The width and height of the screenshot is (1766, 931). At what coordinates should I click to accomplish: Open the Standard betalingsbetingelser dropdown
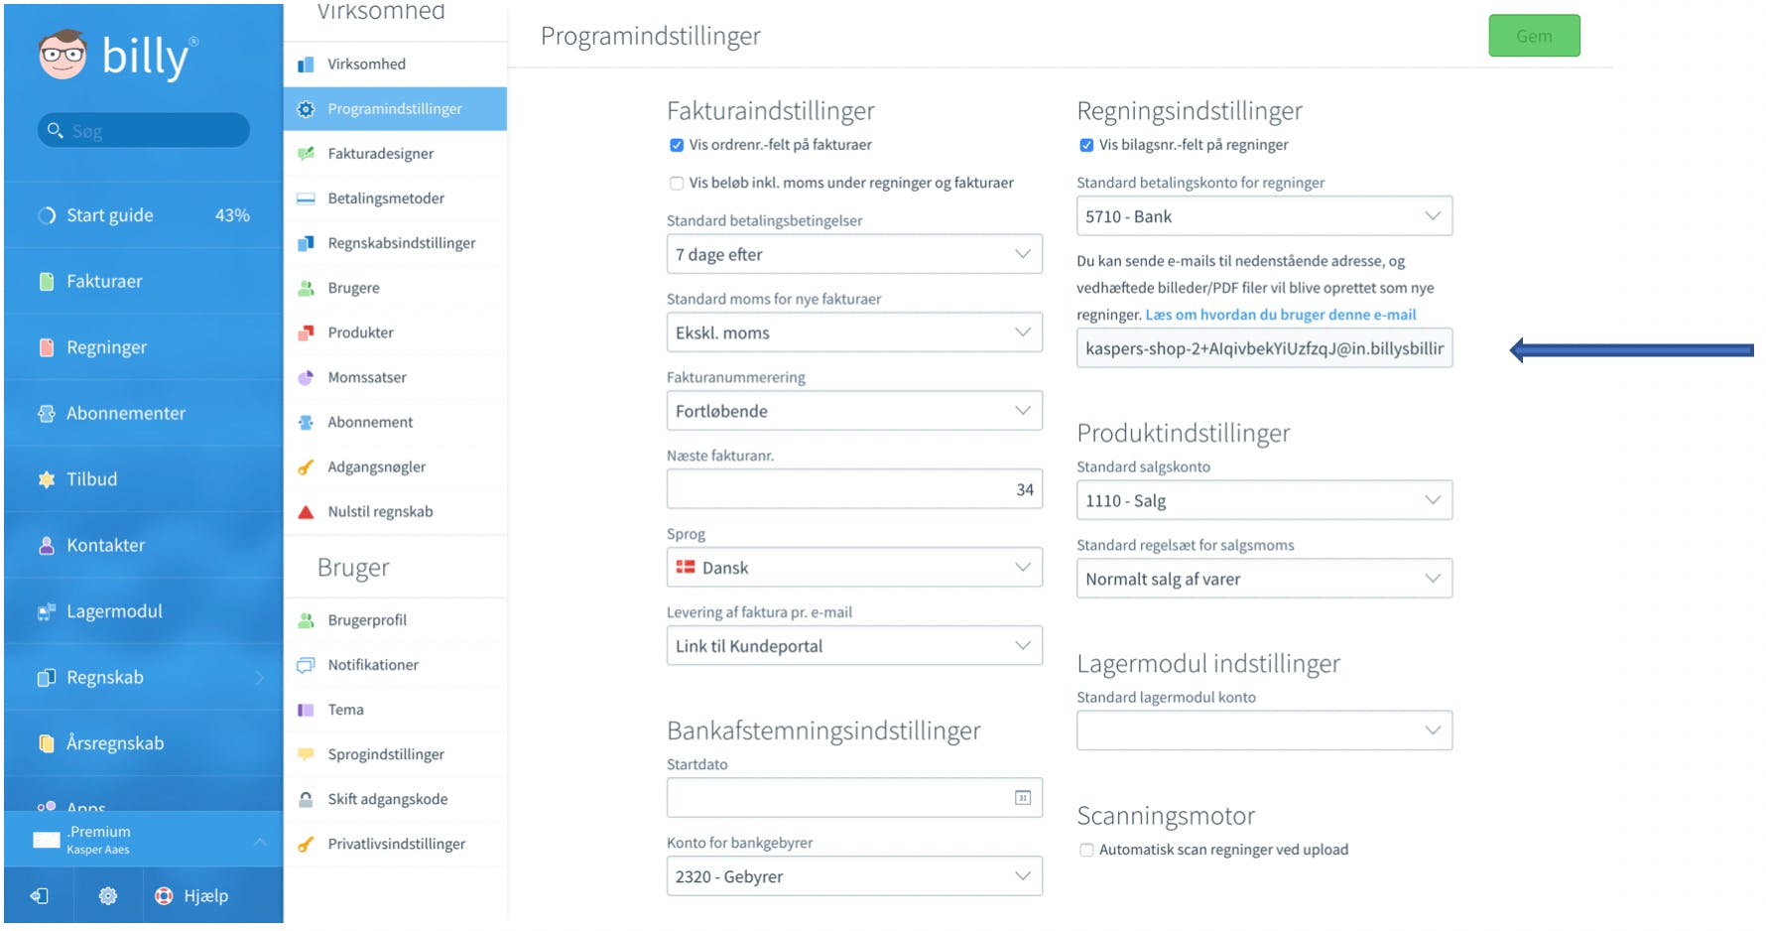(x=854, y=255)
